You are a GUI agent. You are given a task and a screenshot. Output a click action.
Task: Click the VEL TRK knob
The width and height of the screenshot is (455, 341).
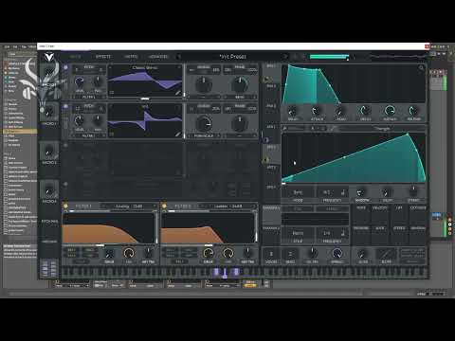pos(312,253)
